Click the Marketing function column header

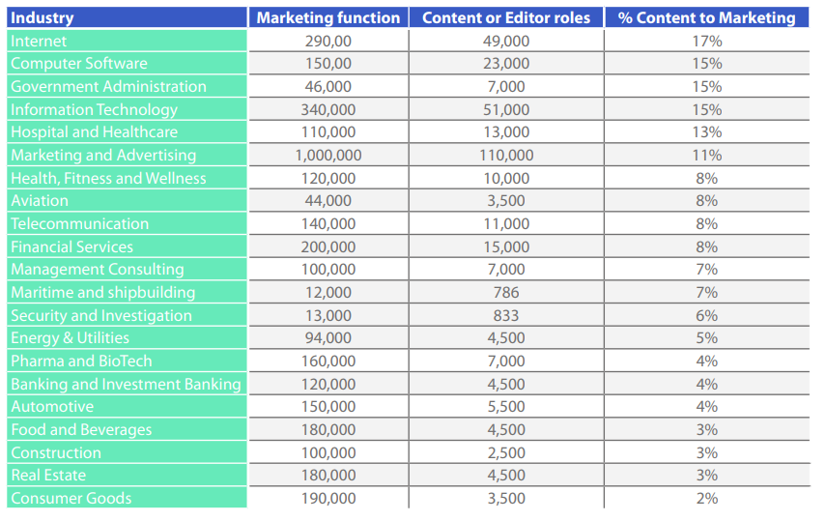pos(328,17)
